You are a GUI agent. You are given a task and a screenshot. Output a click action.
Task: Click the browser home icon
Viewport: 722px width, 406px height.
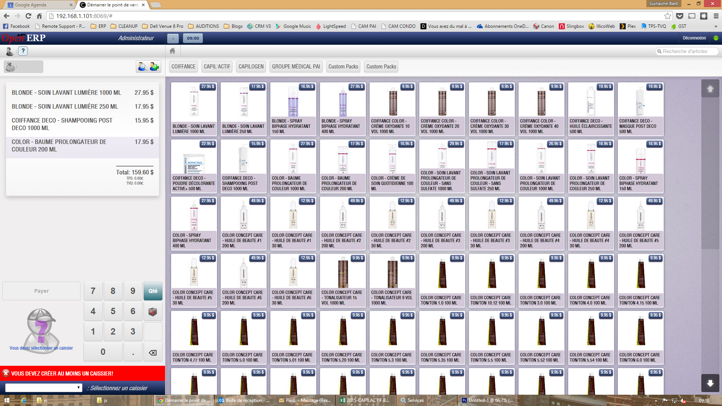39,16
